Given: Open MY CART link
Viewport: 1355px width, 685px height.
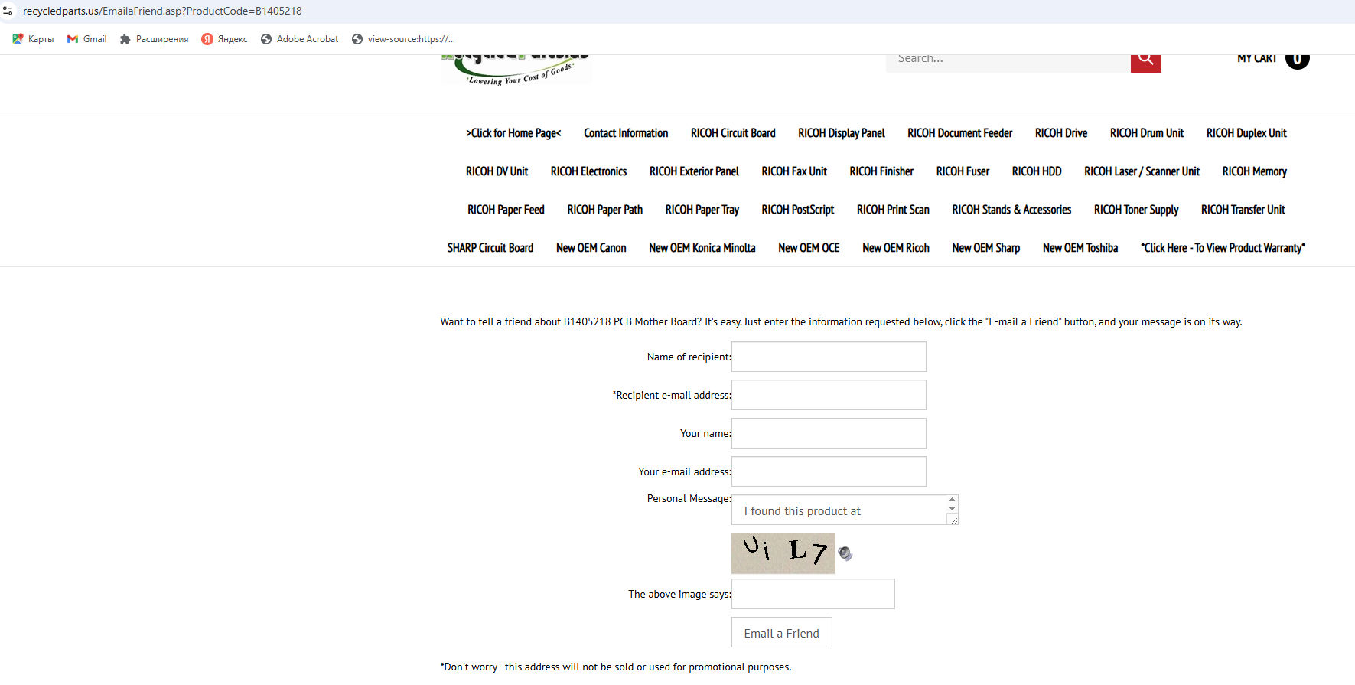Looking at the screenshot, I should [x=1256, y=60].
